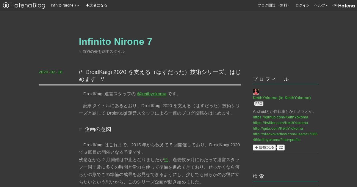Open the stackoverflow.com user profile link
Viewport: 357px width, 187px height.
[285, 137]
